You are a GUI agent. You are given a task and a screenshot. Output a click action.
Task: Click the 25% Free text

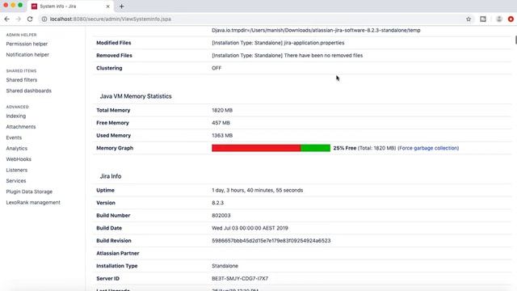345,148
